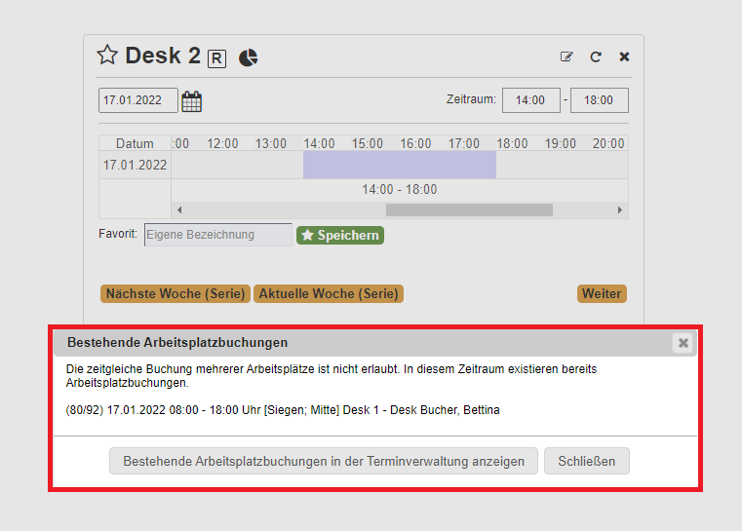Click the green Speichern button

pyautogui.click(x=340, y=235)
